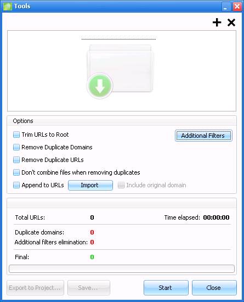Check Remove Duplicate URLs option
The width and height of the screenshot is (244, 302).
tap(16, 160)
